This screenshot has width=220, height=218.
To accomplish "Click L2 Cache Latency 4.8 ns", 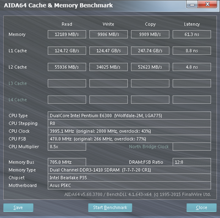I will (192, 67).
